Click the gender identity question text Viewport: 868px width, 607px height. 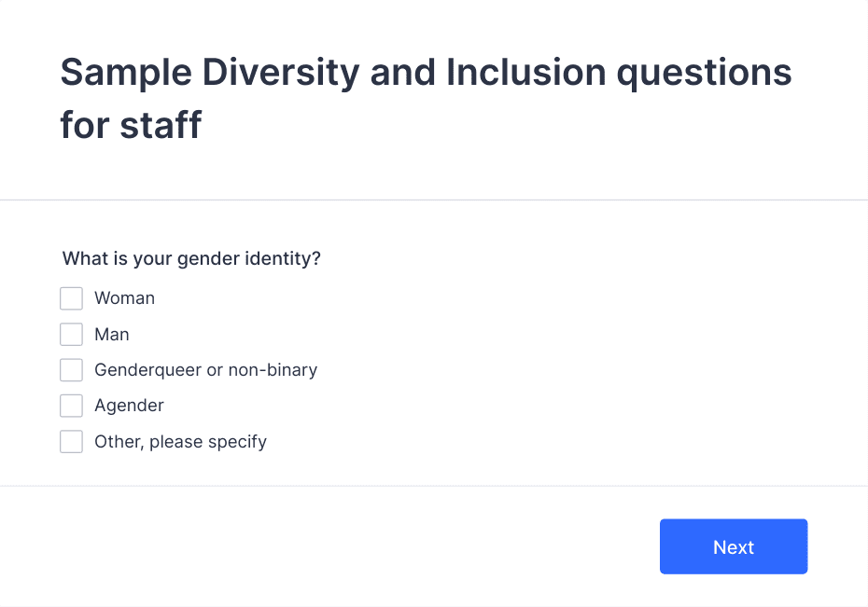point(190,258)
